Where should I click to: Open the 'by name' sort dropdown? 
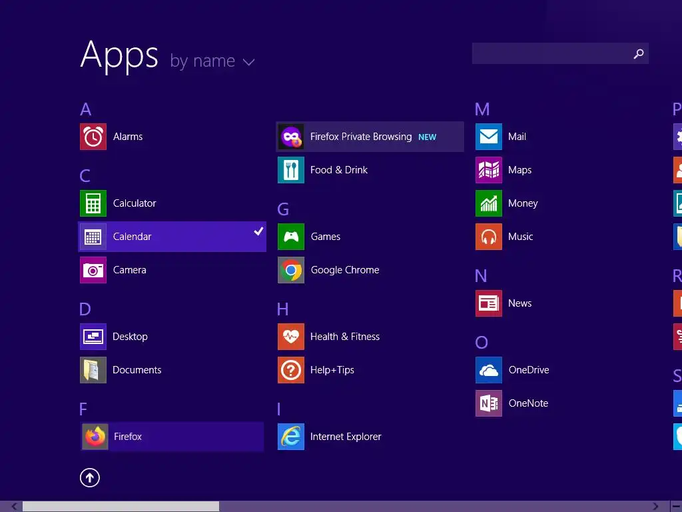pos(212,61)
